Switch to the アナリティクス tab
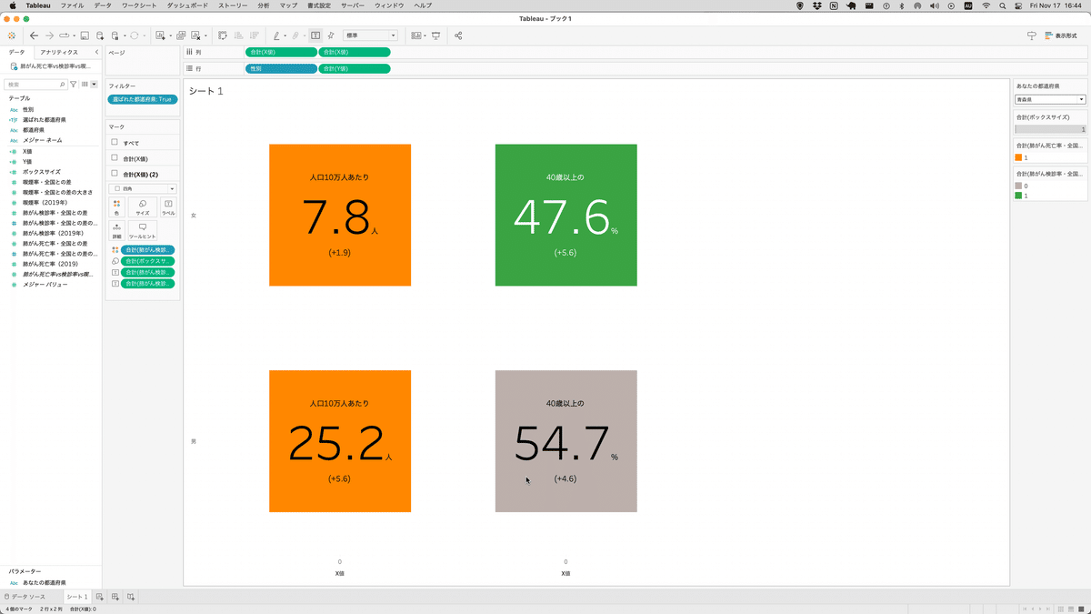 pos(59,53)
